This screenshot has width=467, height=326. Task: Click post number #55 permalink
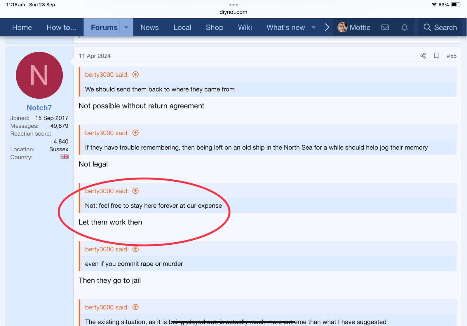point(451,56)
